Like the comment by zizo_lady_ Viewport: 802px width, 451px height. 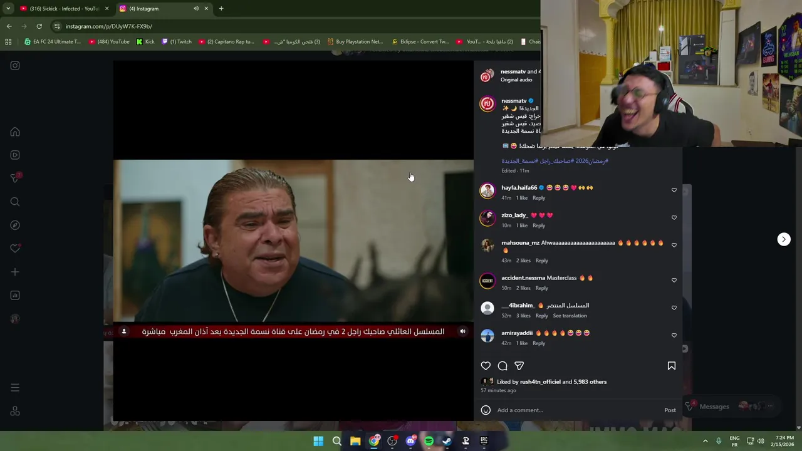click(674, 217)
